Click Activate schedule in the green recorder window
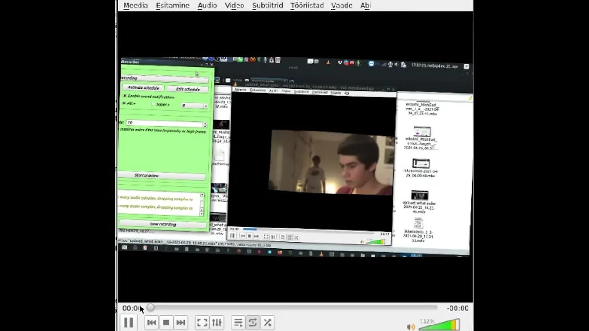This screenshot has width=589, height=331. click(143, 87)
